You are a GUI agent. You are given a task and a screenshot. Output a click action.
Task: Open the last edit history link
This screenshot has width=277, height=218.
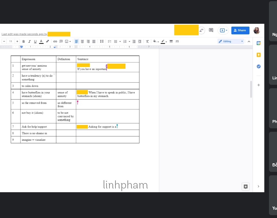tap(24, 34)
